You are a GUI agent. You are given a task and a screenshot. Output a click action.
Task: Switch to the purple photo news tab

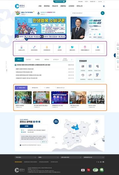[21, 88]
